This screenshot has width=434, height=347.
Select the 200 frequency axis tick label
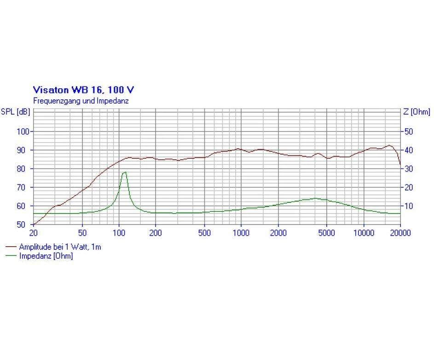click(x=156, y=233)
